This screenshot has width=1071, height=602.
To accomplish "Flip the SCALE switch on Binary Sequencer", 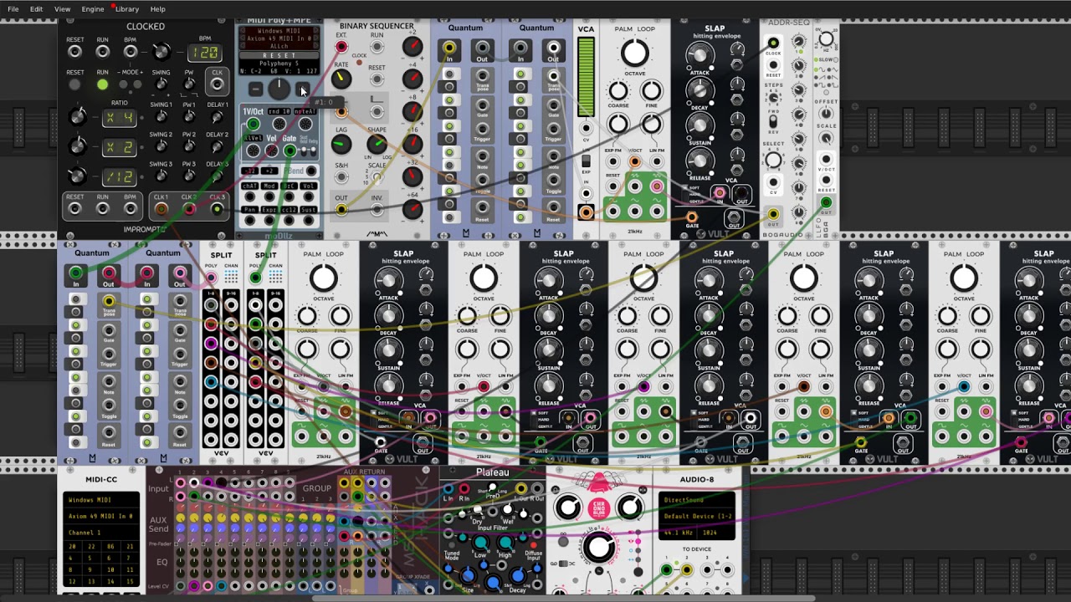I will [377, 178].
